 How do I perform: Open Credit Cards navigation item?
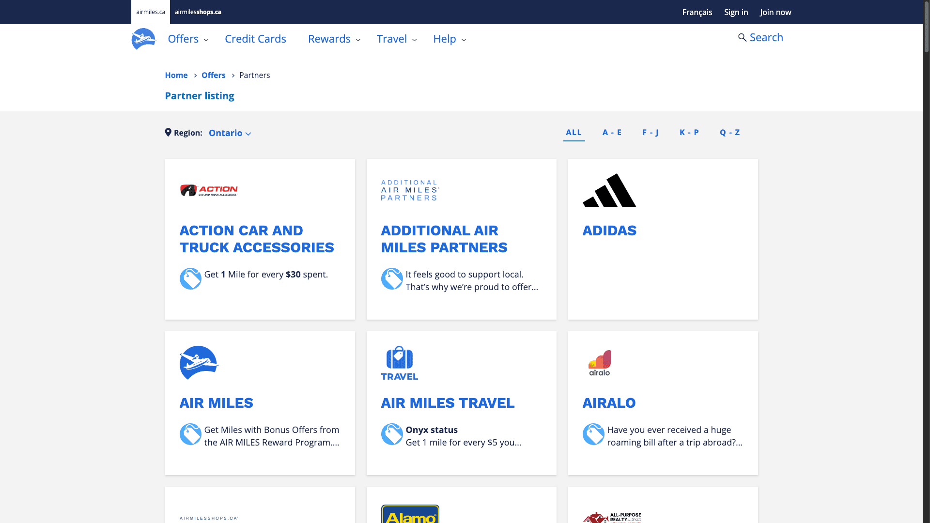pos(255,39)
